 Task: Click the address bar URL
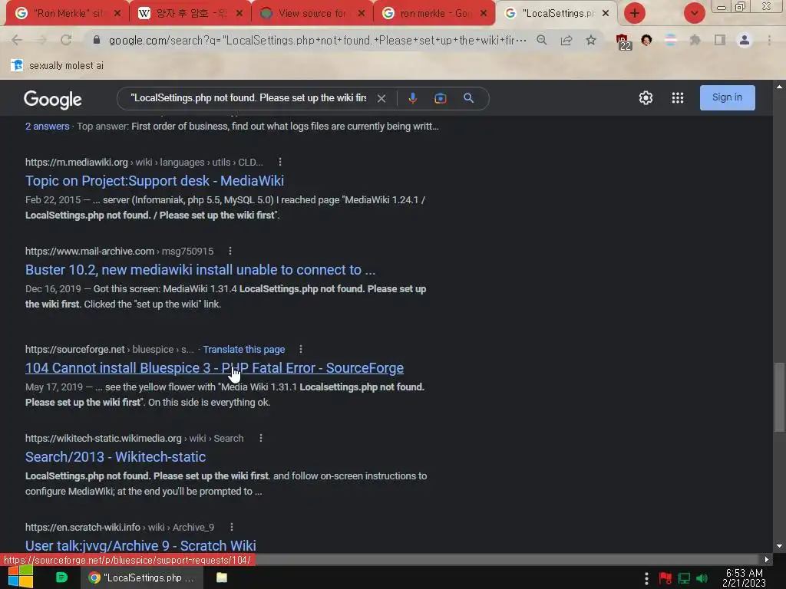pyautogui.click(x=317, y=40)
